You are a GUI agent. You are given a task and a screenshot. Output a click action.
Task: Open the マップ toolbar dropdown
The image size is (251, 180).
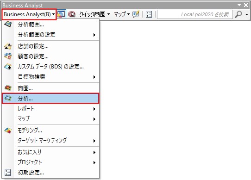pyautogui.click(x=122, y=14)
